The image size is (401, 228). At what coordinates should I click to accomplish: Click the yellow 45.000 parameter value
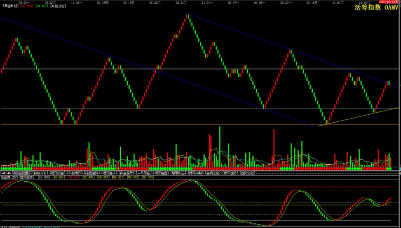(59, 177)
